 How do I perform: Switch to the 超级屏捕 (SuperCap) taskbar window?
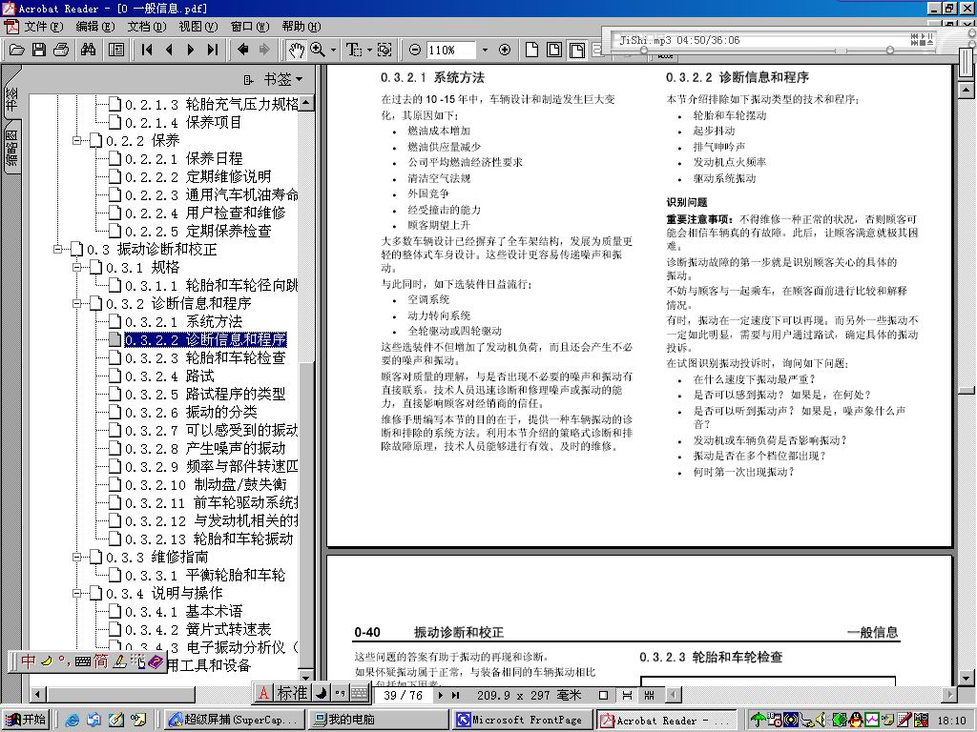[236, 720]
